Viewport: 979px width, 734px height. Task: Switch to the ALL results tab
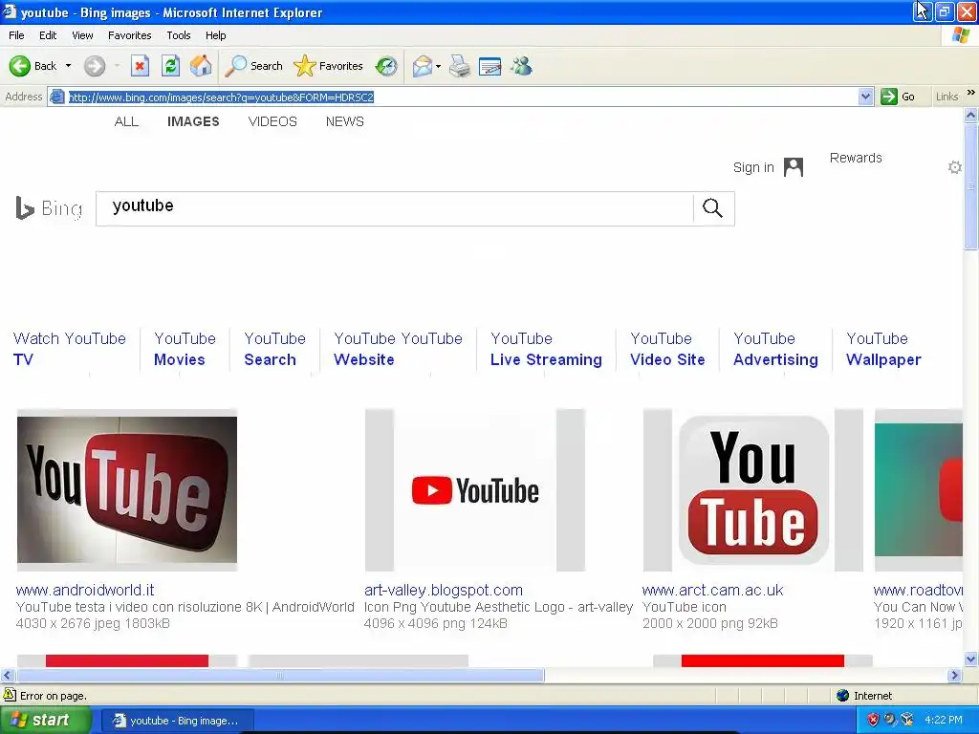[x=126, y=121]
